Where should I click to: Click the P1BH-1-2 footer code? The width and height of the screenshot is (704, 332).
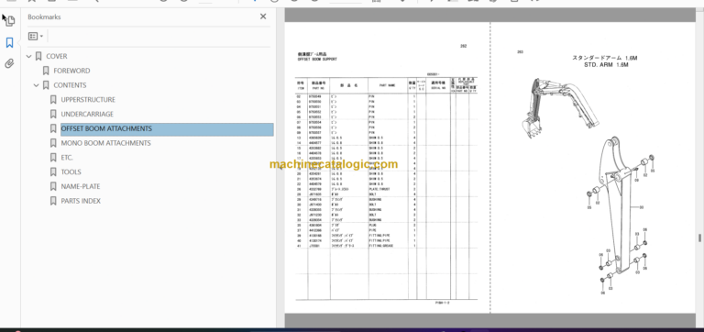(x=442, y=303)
